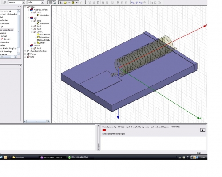Click the red pec material icon
This screenshot has height=177, width=222.
pos(32,18)
